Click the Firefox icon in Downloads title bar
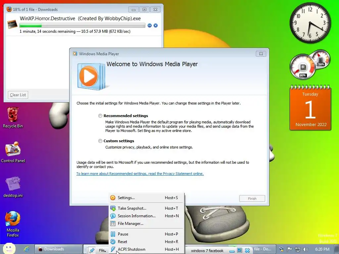339x254 pixels. tap(9, 9)
